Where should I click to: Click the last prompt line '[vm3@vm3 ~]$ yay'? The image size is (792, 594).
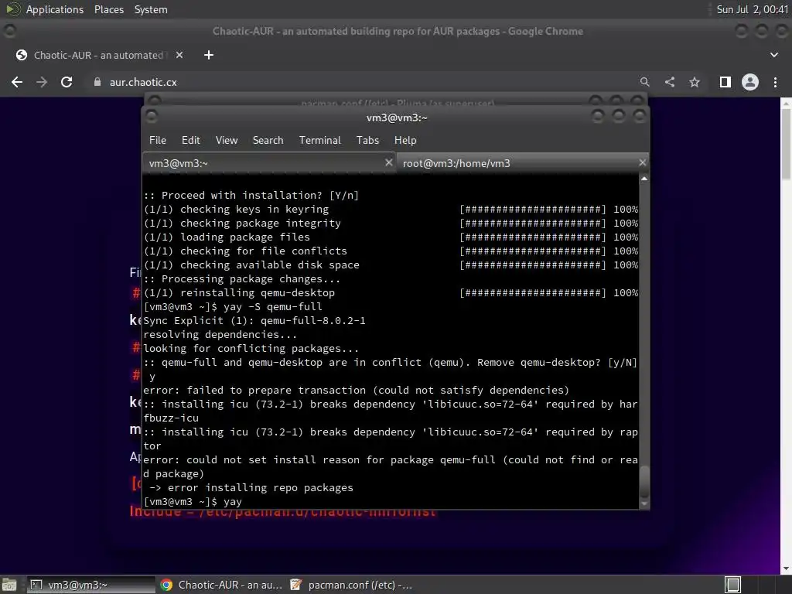point(193,501)
